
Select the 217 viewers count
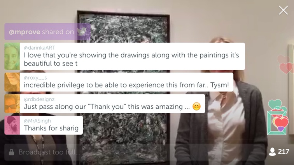[283, 152]
